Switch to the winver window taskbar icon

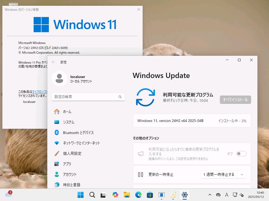[161, 195]
